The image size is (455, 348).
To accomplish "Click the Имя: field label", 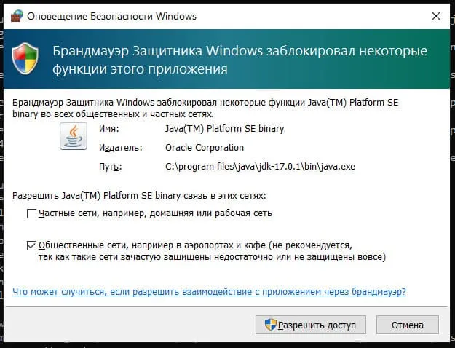I will click(x=107, y=129).
